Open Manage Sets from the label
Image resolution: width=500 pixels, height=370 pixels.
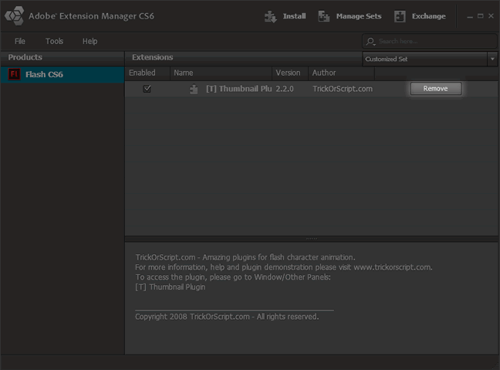[x=359, y=16]
